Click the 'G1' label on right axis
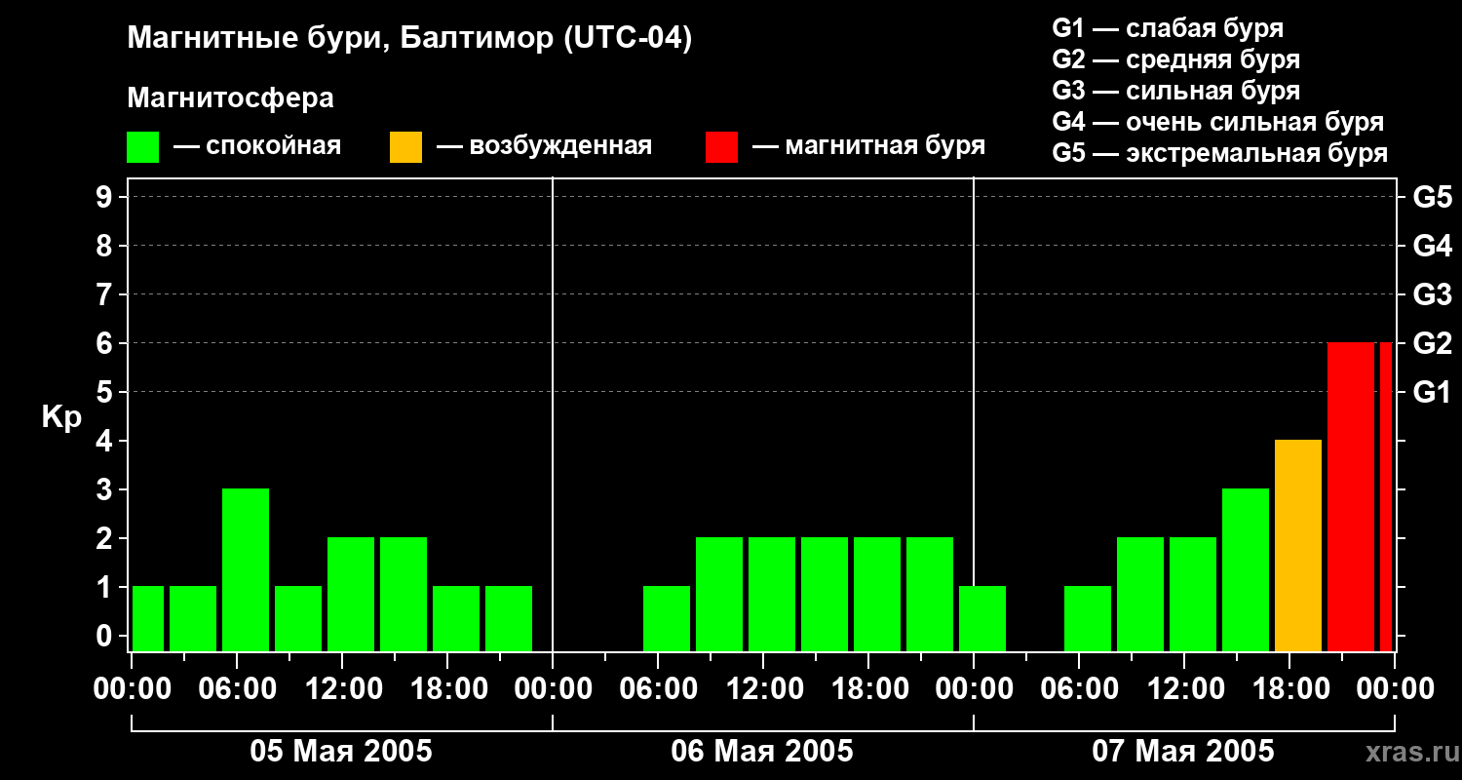This screenshot has width=1462, height=780. (x=1432, y=393)
